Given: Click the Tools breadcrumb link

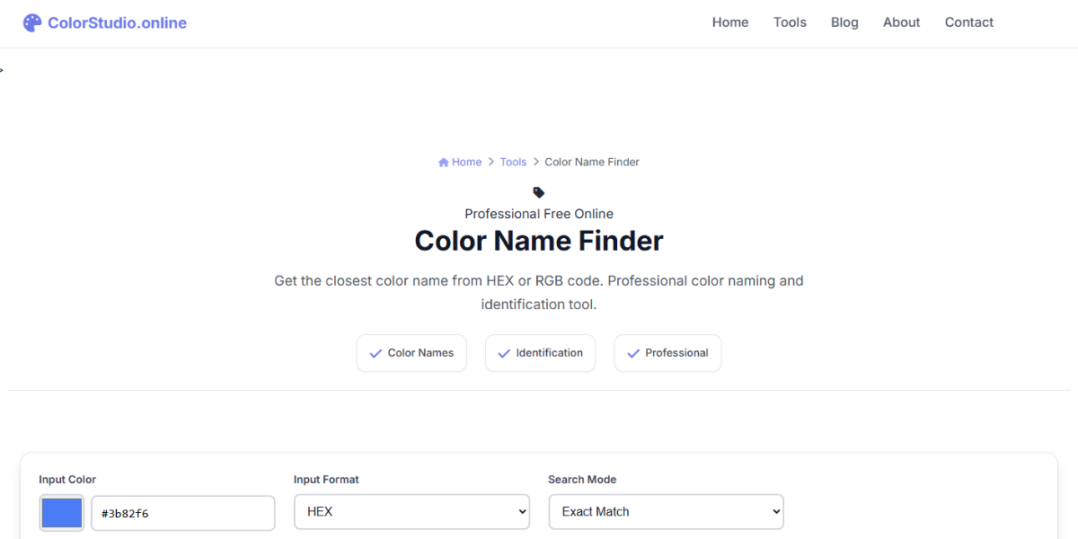Looking at the screenshot, I should [513, 161].
